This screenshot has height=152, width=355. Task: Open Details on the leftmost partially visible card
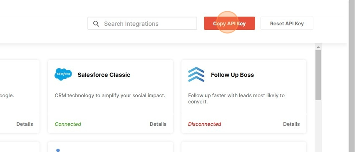(x=25, y=124)
